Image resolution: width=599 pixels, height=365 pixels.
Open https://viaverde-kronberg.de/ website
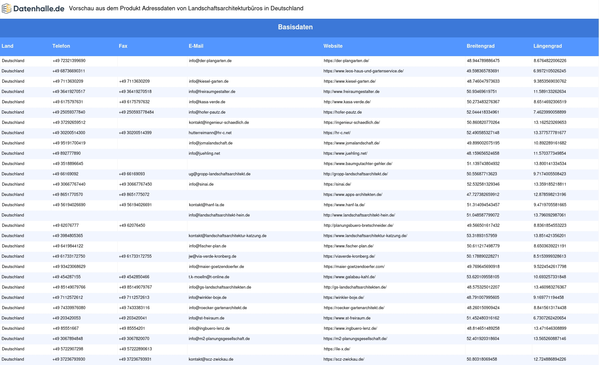[349, 256]
